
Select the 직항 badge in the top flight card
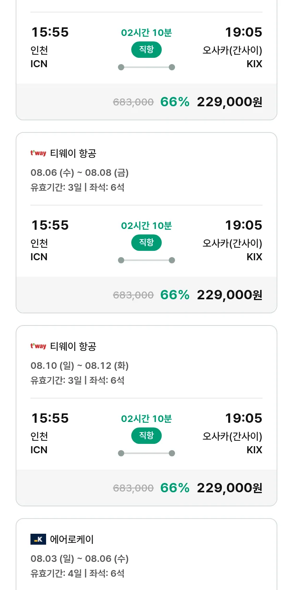[146, 50]
